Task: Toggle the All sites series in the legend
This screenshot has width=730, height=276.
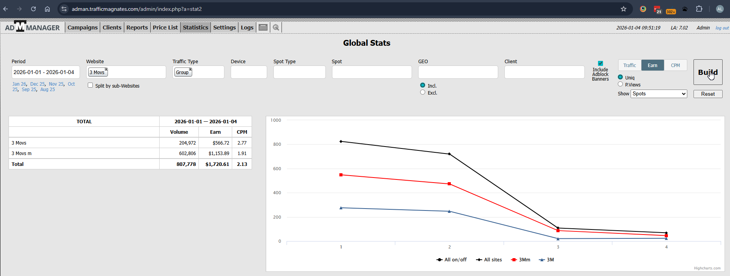Action: (489, 260)
